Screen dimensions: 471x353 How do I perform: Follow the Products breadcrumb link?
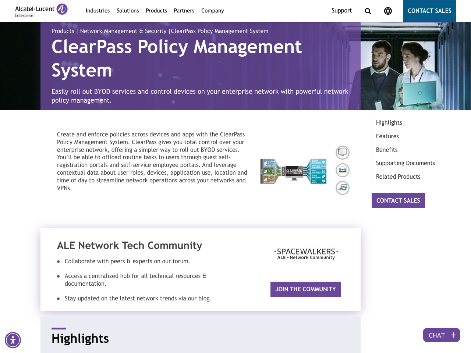63,31
